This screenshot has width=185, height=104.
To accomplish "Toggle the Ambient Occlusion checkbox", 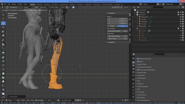I will 138,59.
